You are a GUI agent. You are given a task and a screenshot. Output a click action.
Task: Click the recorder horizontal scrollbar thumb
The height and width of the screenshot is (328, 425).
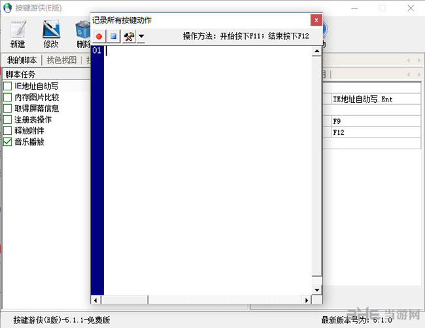(124, 300)
